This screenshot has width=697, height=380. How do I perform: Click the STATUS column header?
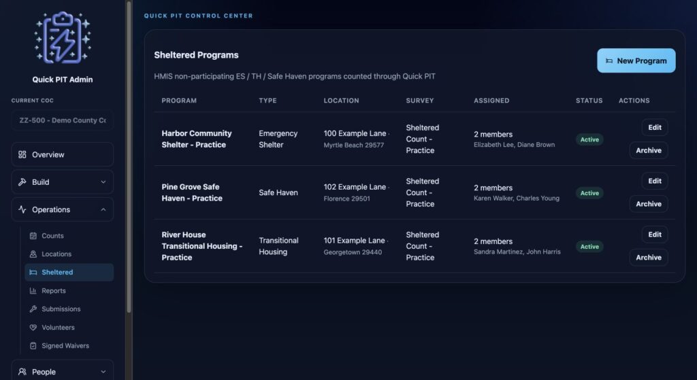[x=589, y=101]
